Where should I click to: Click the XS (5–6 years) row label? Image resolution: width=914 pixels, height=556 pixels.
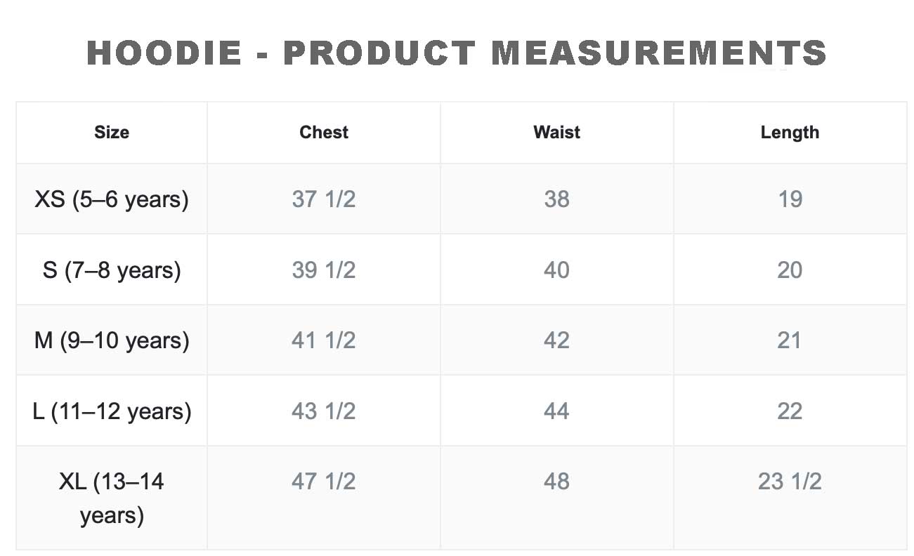[112, 199]
